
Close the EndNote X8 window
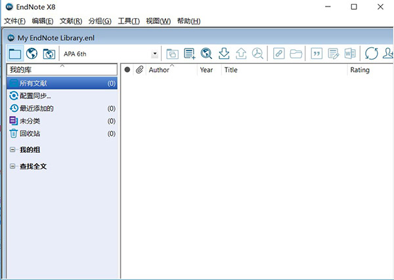(x=380, y=7)
